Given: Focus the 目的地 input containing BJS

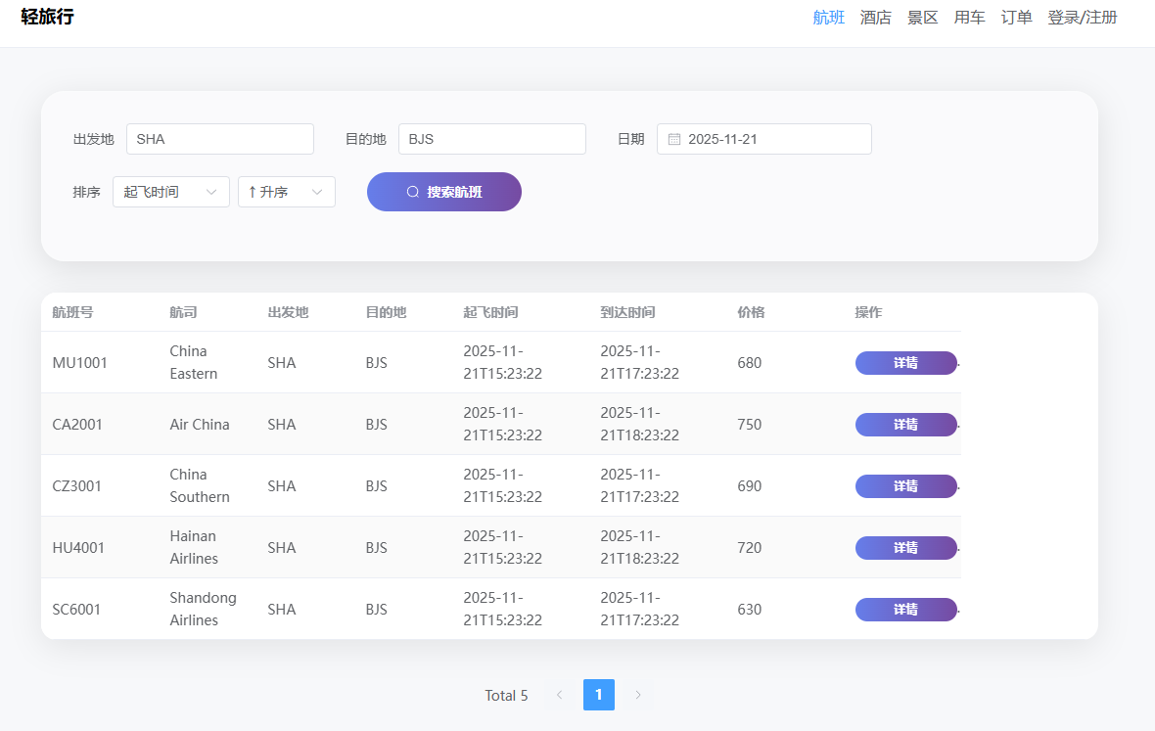Looking at the screenshot, I should pos(492,139).
